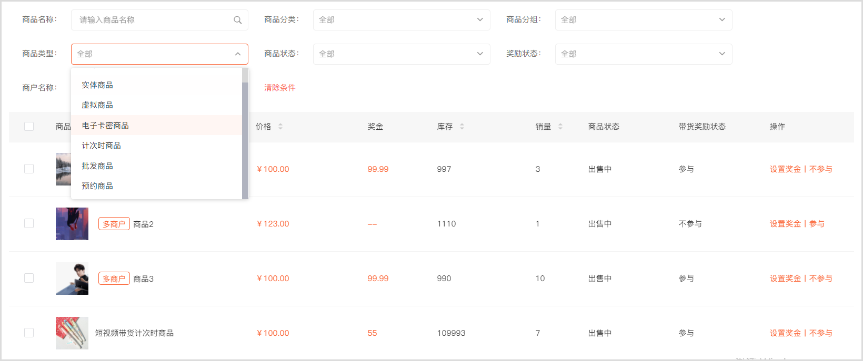Viewport: 863px width, 361px height.
Task: Expand the 商品分组 dropdown
Action: [643, 20]
